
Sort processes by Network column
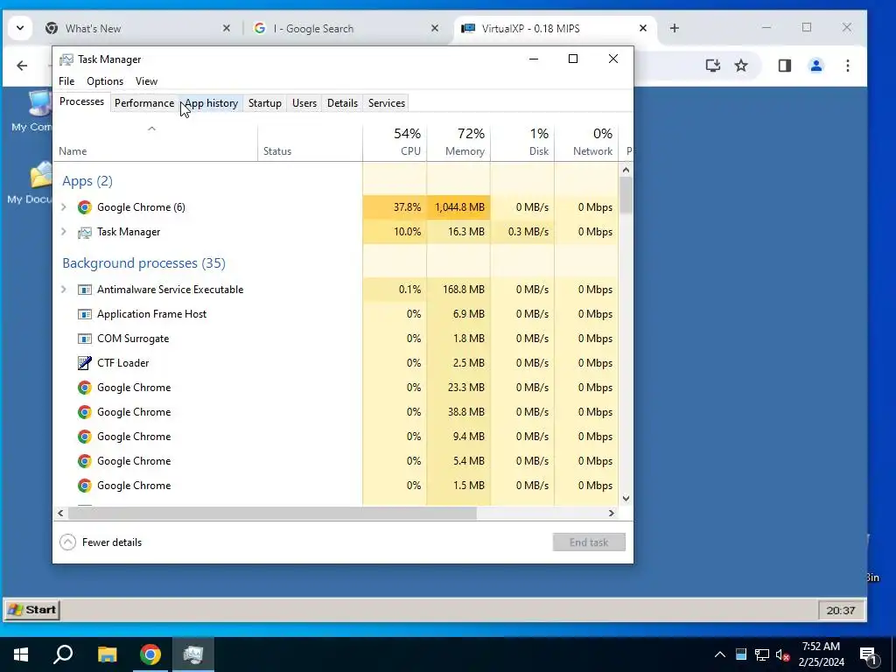(587, 142)
